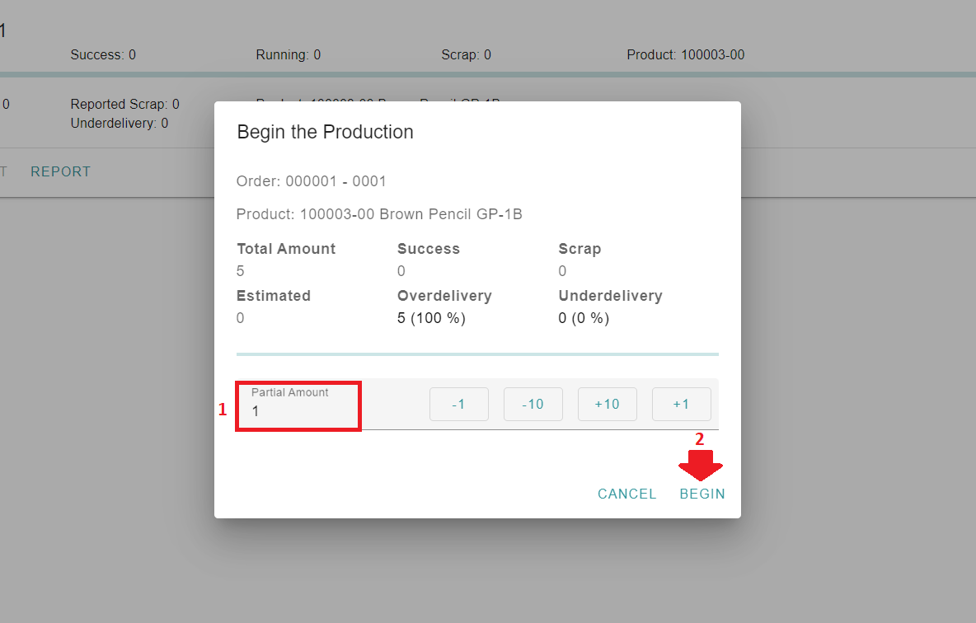
Task: Increase partial amount by 1
Action: 681,404
